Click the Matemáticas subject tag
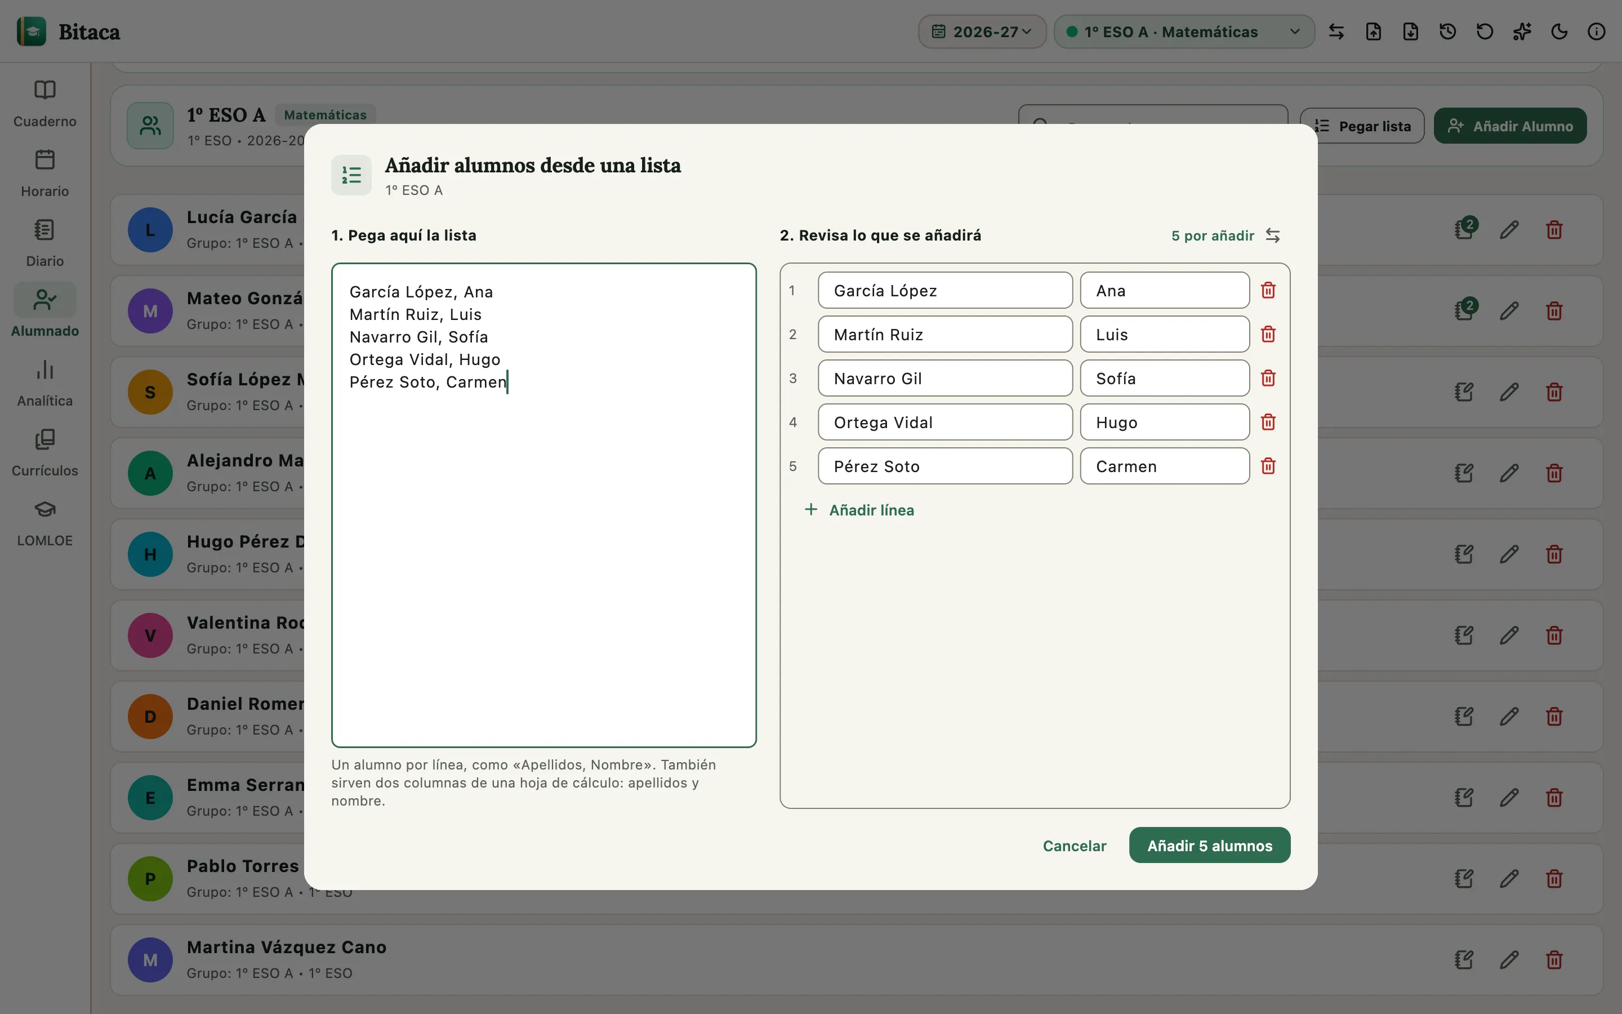The image size is (1622, 1014). tap(325, 115)
